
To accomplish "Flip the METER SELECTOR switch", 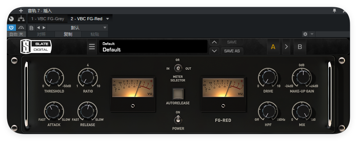I will pos(178,68).
